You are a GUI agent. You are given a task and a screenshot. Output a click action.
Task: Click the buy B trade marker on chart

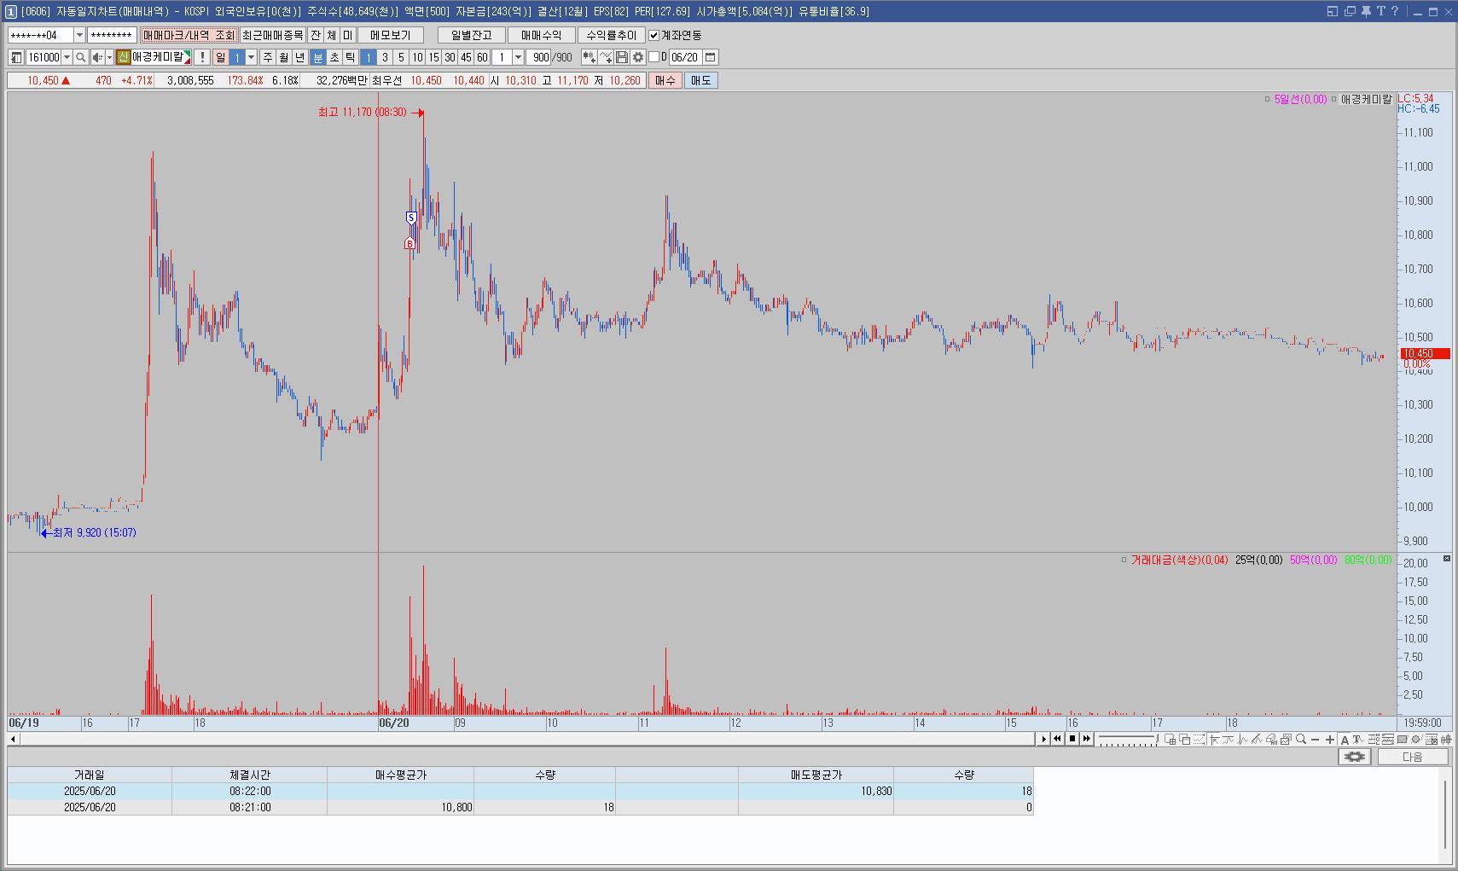(410, 243)
